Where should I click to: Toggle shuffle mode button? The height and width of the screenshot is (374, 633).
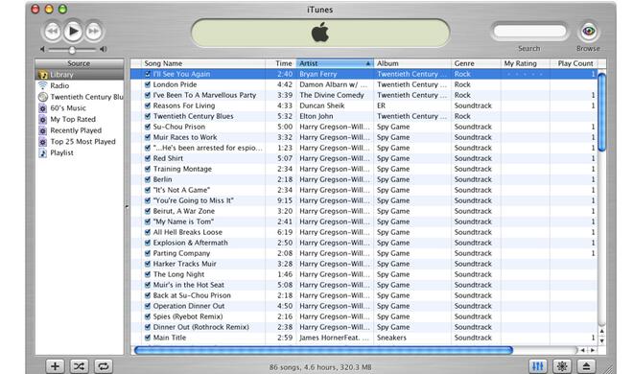tap(79, 366)
